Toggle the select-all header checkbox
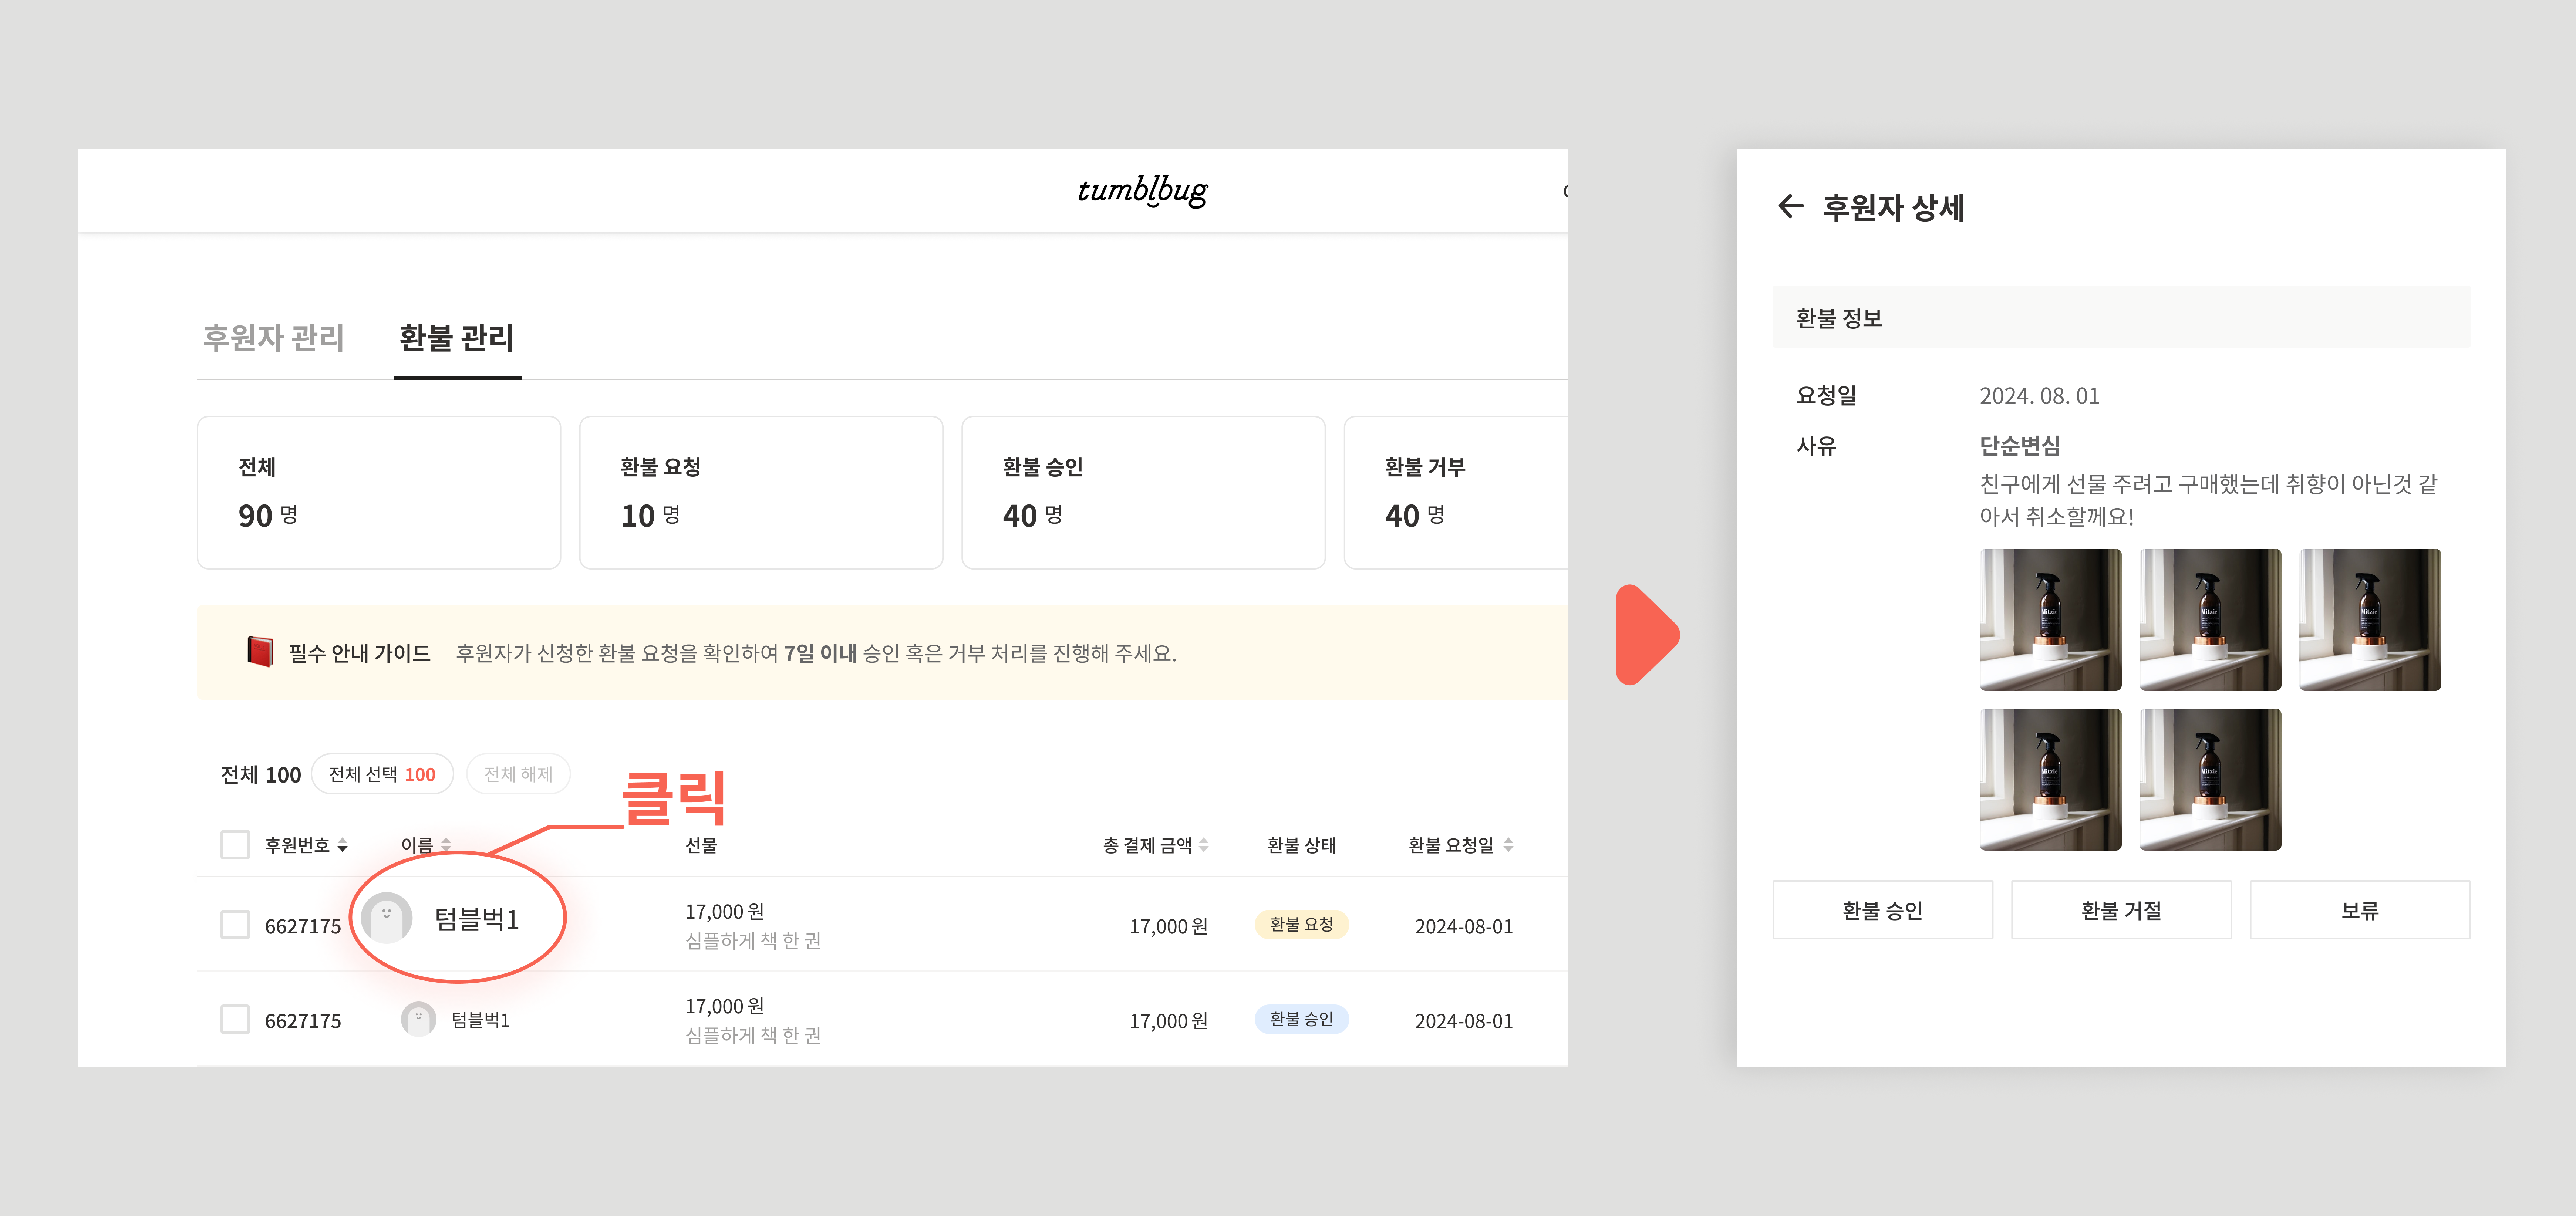2576x1216 pixels. tap(235, 845)
